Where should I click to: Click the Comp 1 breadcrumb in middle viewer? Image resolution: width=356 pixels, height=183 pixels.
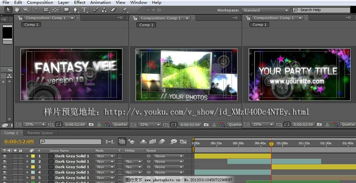point(146,25)
